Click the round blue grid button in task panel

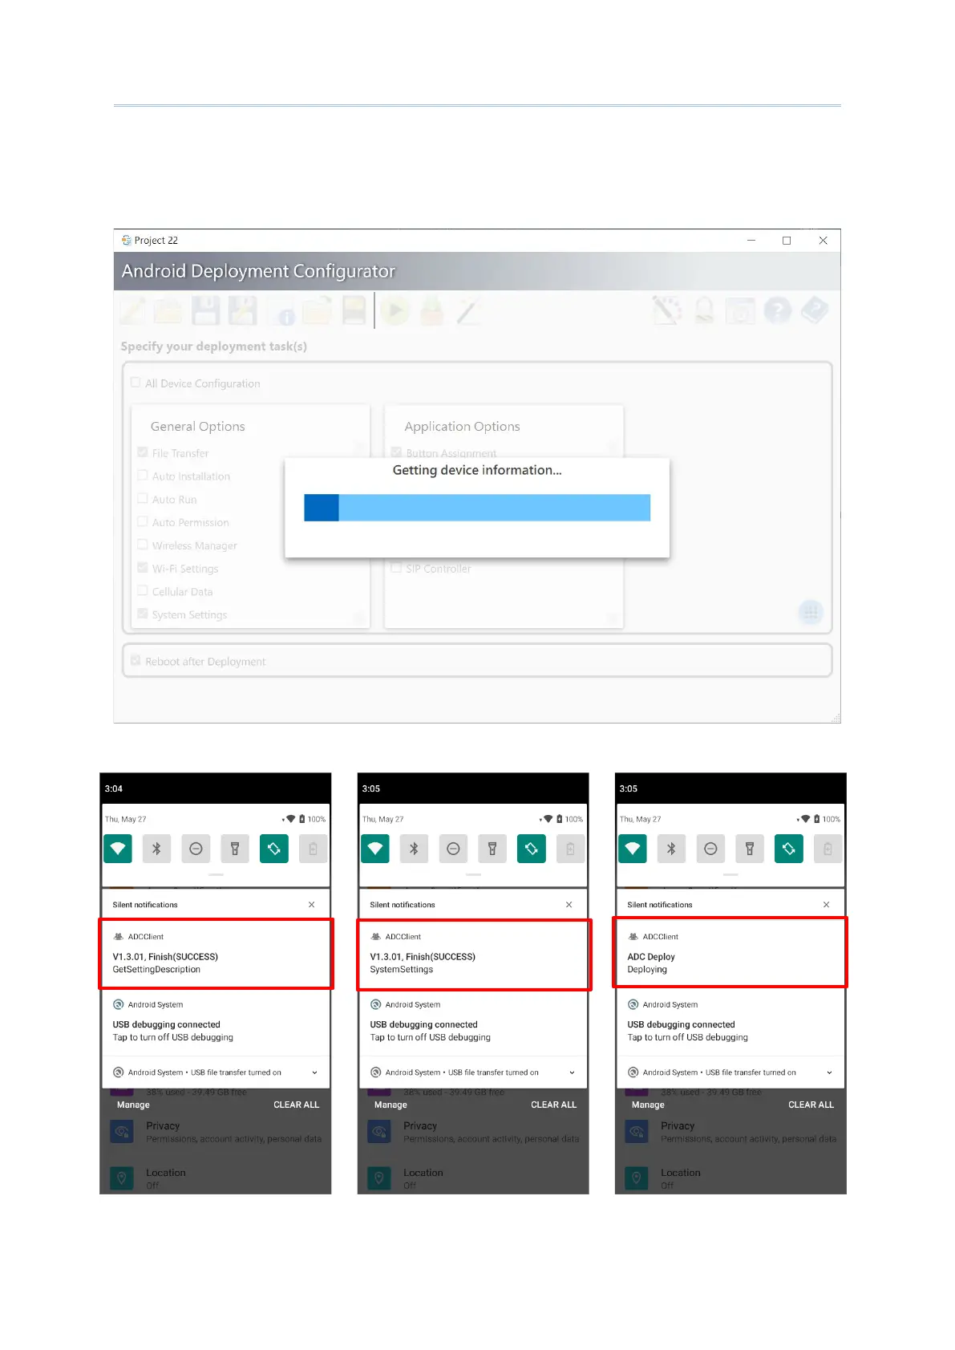pos(811,613)
